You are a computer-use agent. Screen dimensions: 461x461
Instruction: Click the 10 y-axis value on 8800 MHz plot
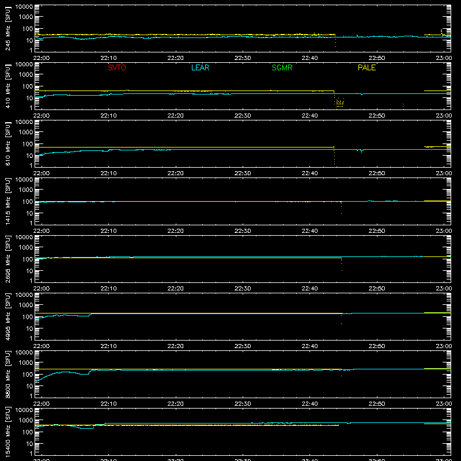(29, 386)
